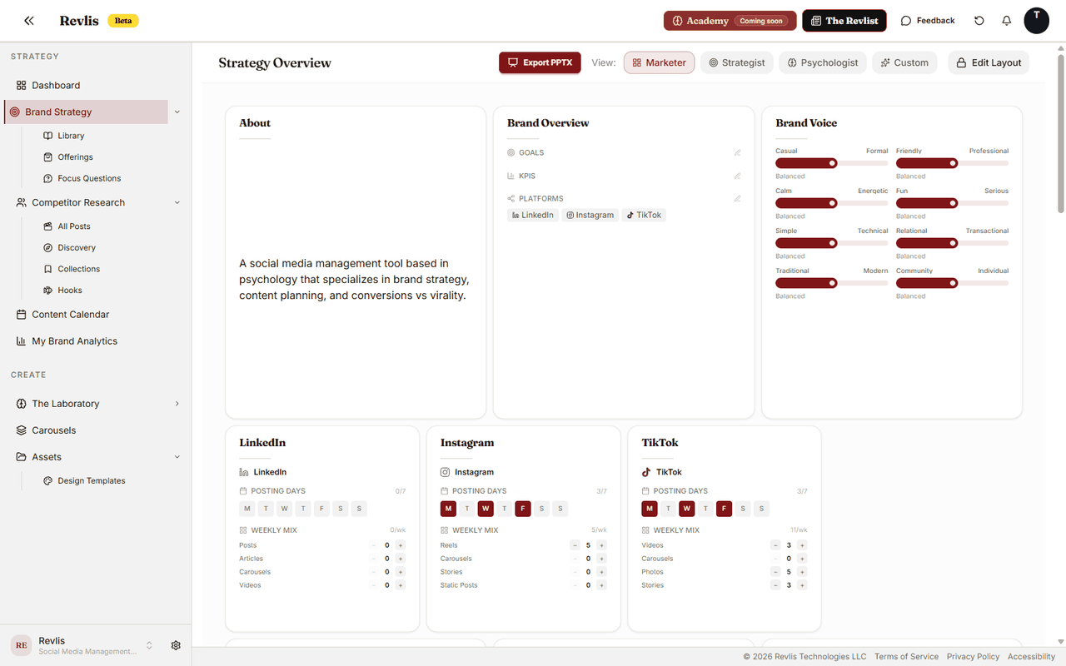Increase TikTok Videos count

tap(802, 545)
